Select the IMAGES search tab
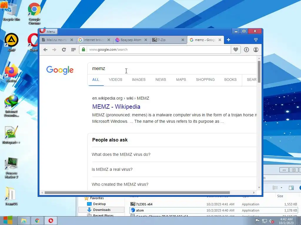 [139, 80]
